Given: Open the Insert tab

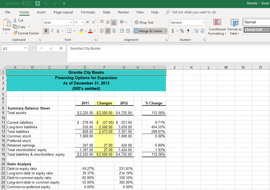Looking at the screenshot, I should pos(41,12).
